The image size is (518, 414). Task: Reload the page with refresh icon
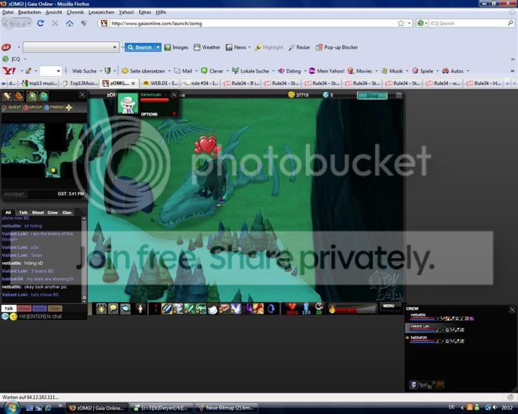click(x=41, y=23)
